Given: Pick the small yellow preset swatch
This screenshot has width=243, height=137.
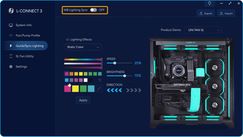Looking at the screenshot, I should [81, 74].
